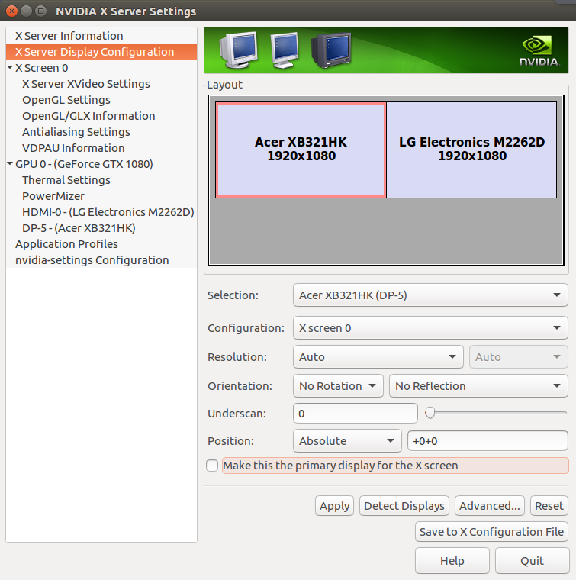The width and height of the screenshot is (576, 580).
Task: Open Thermal Settings page
Action: (66, 180)
